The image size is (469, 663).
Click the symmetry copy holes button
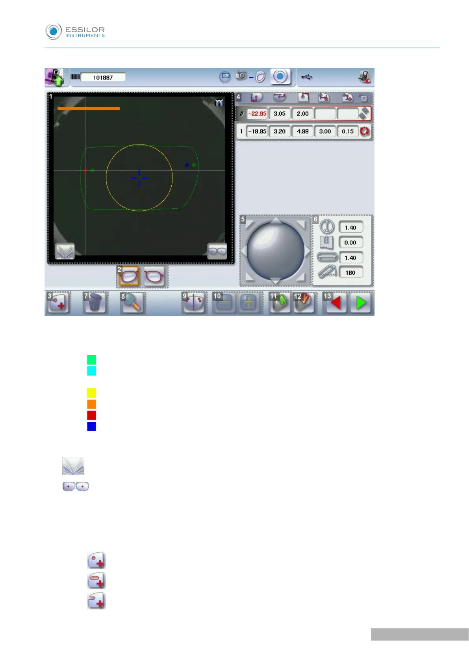[x=193, y=303]
